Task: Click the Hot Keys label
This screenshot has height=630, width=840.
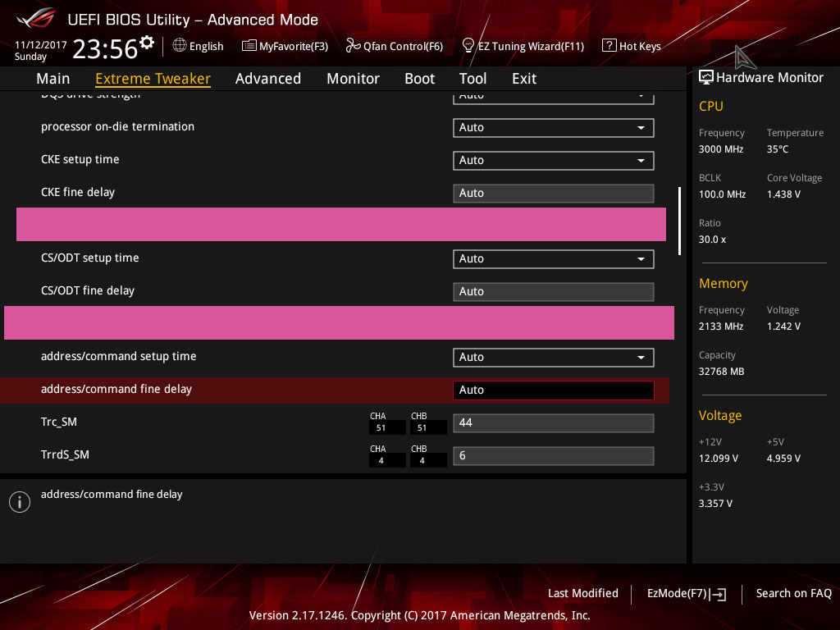Action: click(x=640, y=46)
